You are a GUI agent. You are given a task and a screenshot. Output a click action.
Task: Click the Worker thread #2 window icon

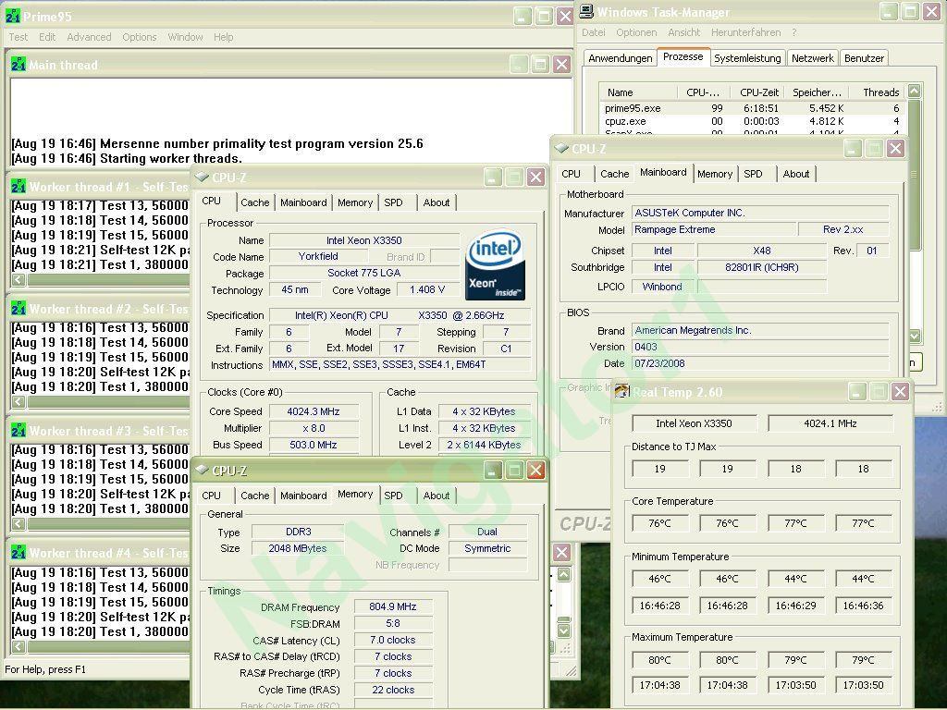(x=18, y=309)
